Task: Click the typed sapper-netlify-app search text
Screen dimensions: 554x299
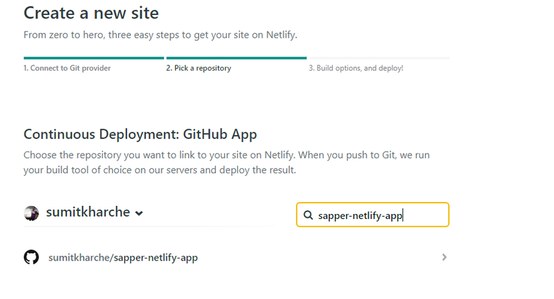Action: [x=360, y=215]
